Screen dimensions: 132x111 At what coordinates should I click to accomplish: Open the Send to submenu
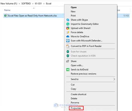pos(91,79)
